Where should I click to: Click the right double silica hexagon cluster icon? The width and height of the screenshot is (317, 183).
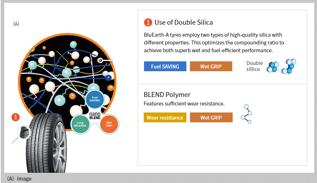pyautogui.click(x=289, y=66)
